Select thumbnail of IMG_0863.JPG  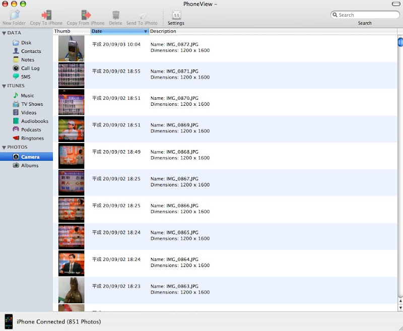71,290
